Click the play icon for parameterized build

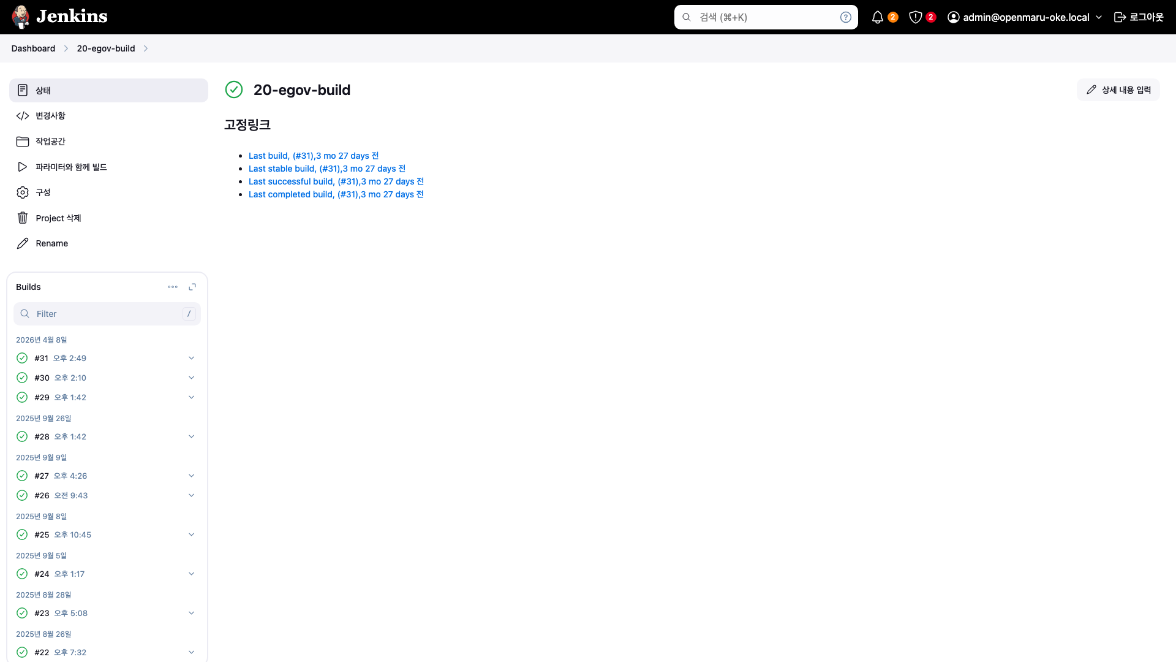point(23,167)
